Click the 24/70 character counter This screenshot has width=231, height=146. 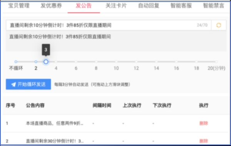[202, 25]
